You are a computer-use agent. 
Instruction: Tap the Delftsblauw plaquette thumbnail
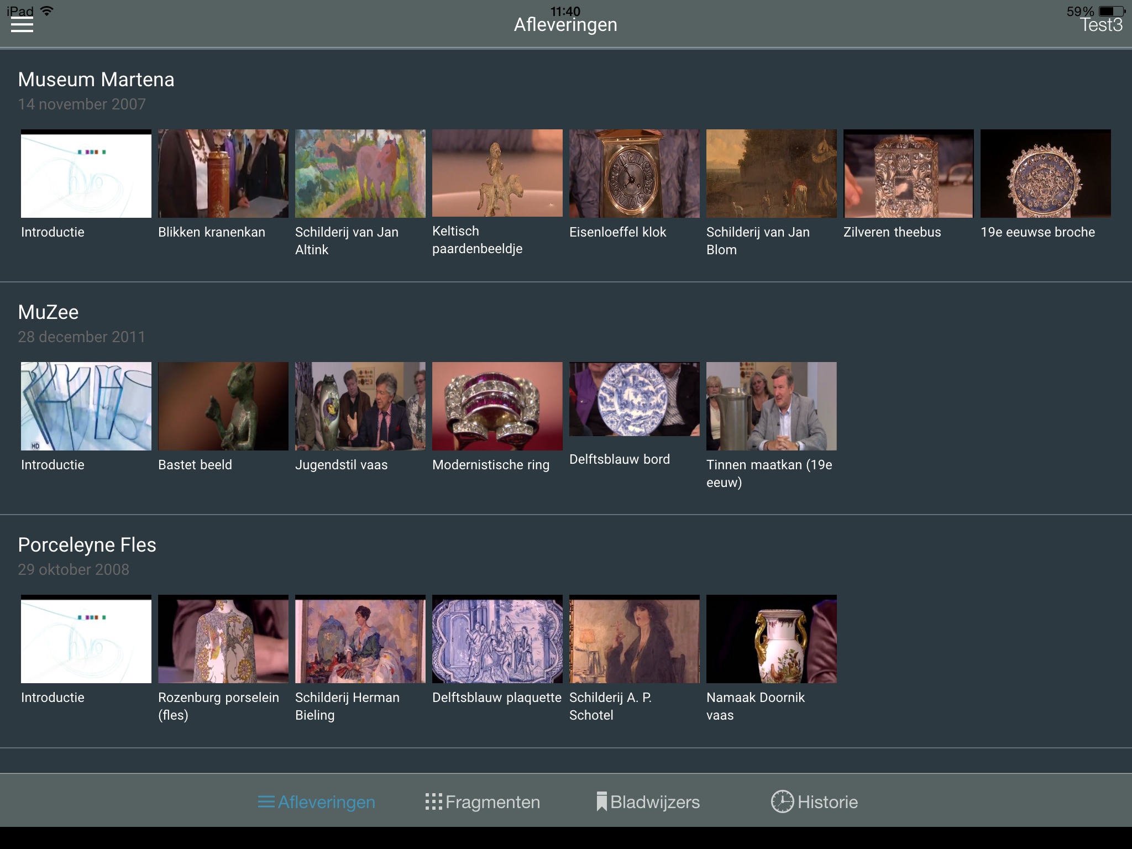click(497, 639)
